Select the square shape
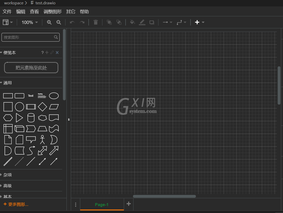This screenshot has width=283, height=213. tap(8, 107)
